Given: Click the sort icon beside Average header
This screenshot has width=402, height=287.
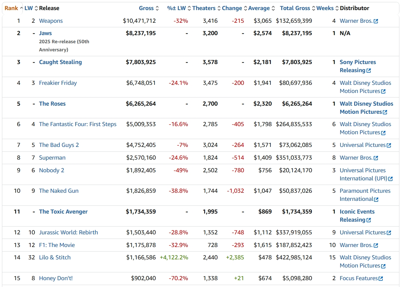Looking at the screenshot, I should tap(273, 8).
